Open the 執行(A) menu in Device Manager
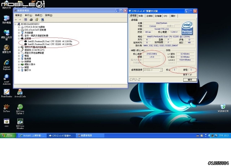 (x=29, y=15)
